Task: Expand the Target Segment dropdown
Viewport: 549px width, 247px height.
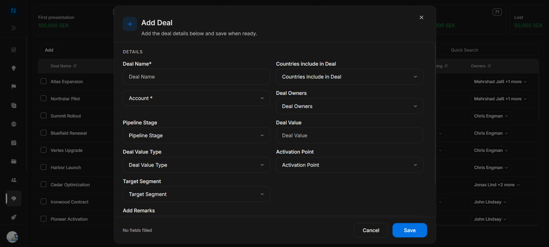Action: [196, 194]
